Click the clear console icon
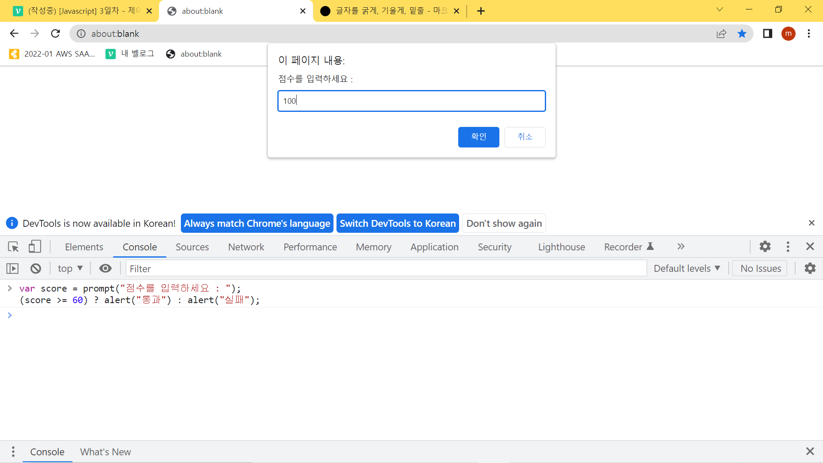 [36, 269]
